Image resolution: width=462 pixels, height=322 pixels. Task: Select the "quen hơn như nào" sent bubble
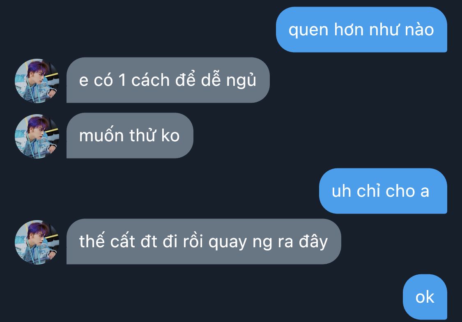[361, 30]
